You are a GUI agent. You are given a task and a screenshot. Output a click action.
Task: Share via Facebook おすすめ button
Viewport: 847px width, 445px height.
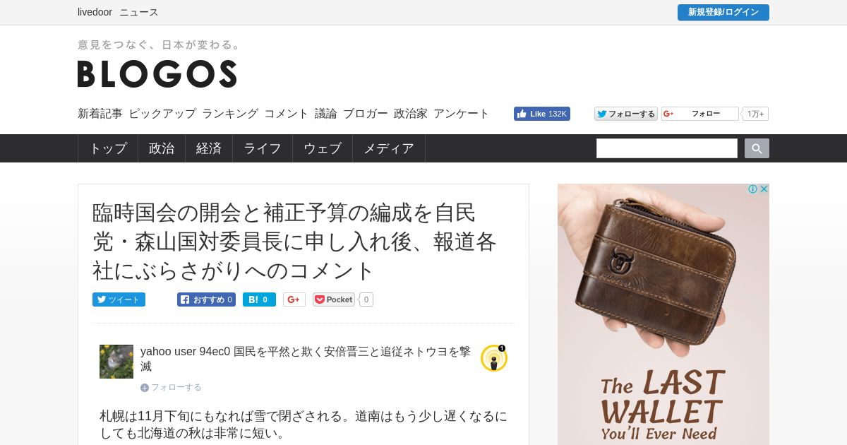pos(206,299)
